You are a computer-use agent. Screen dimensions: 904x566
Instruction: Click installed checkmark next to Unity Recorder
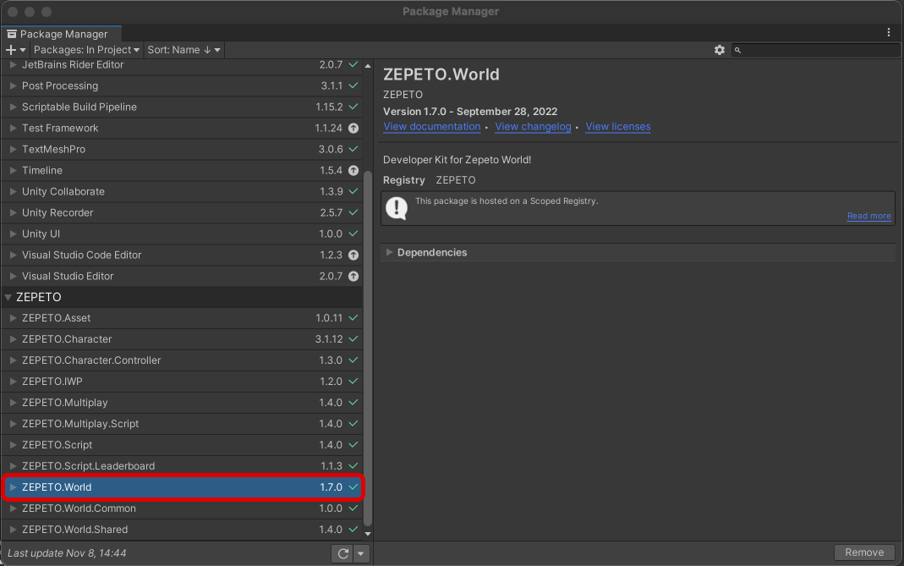point(353,213)
